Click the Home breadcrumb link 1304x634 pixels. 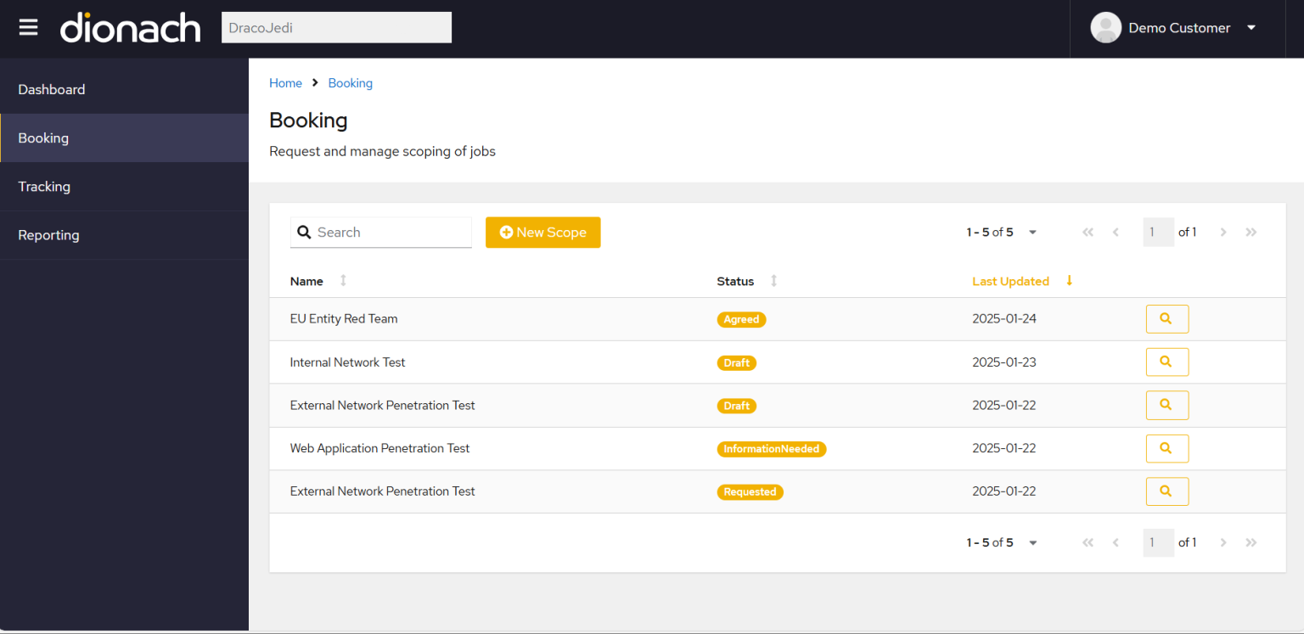tap(285, 83)
